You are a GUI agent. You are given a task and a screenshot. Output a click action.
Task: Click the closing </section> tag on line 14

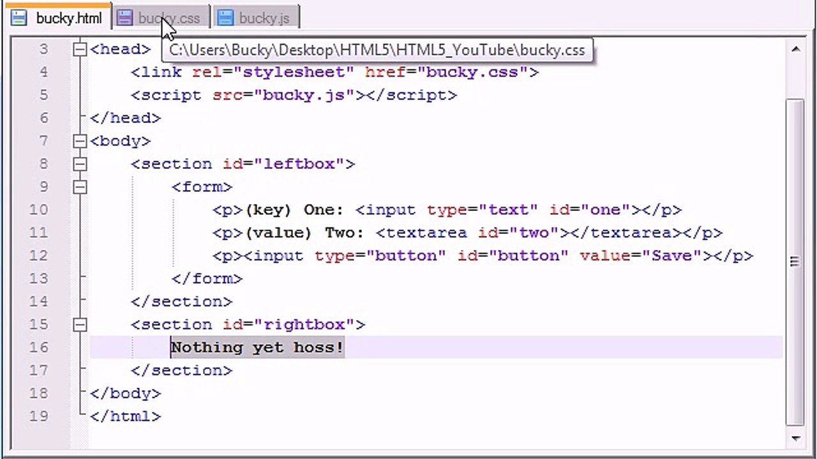181,302
